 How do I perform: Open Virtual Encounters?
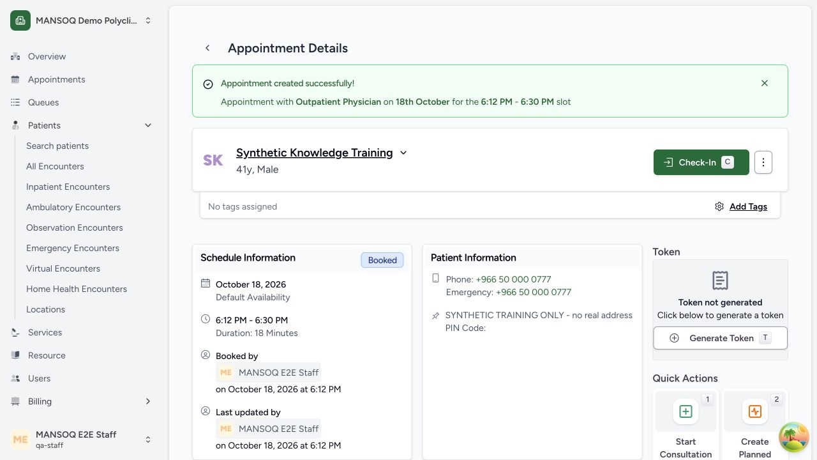(x=63, y=268)
